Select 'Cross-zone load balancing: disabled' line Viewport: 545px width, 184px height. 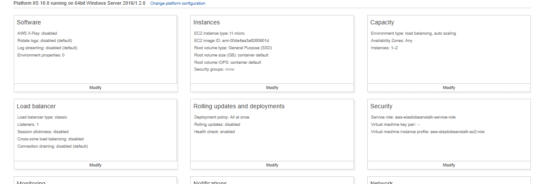[x=51, y=139]
